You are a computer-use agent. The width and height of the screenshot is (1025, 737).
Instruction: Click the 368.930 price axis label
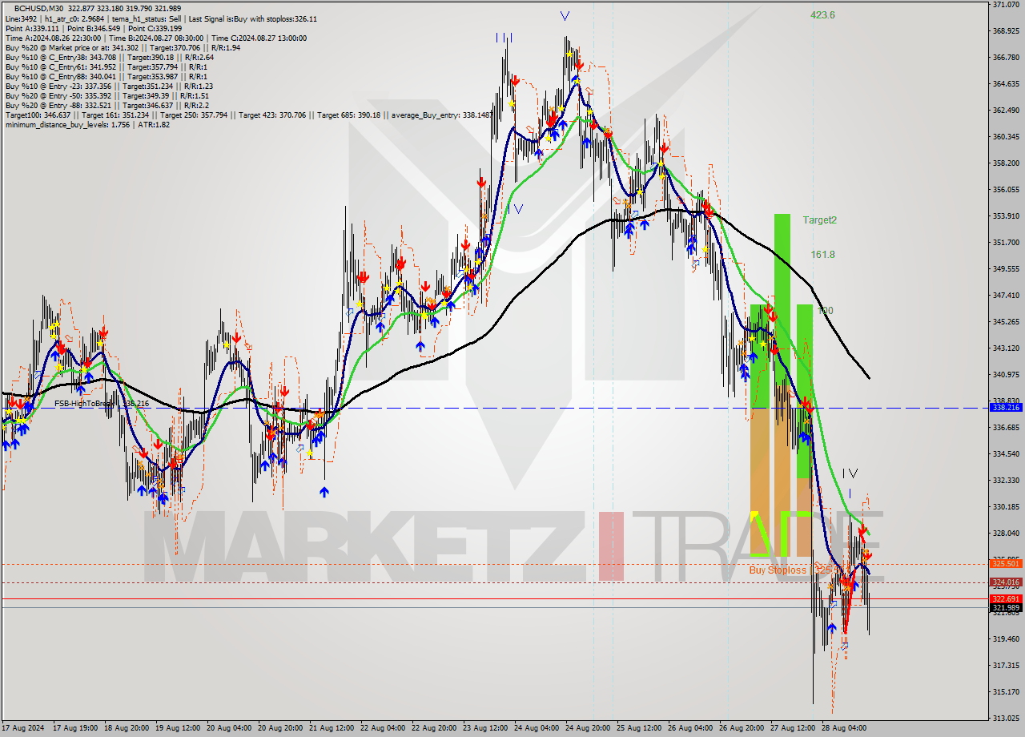click(1006, 31)
